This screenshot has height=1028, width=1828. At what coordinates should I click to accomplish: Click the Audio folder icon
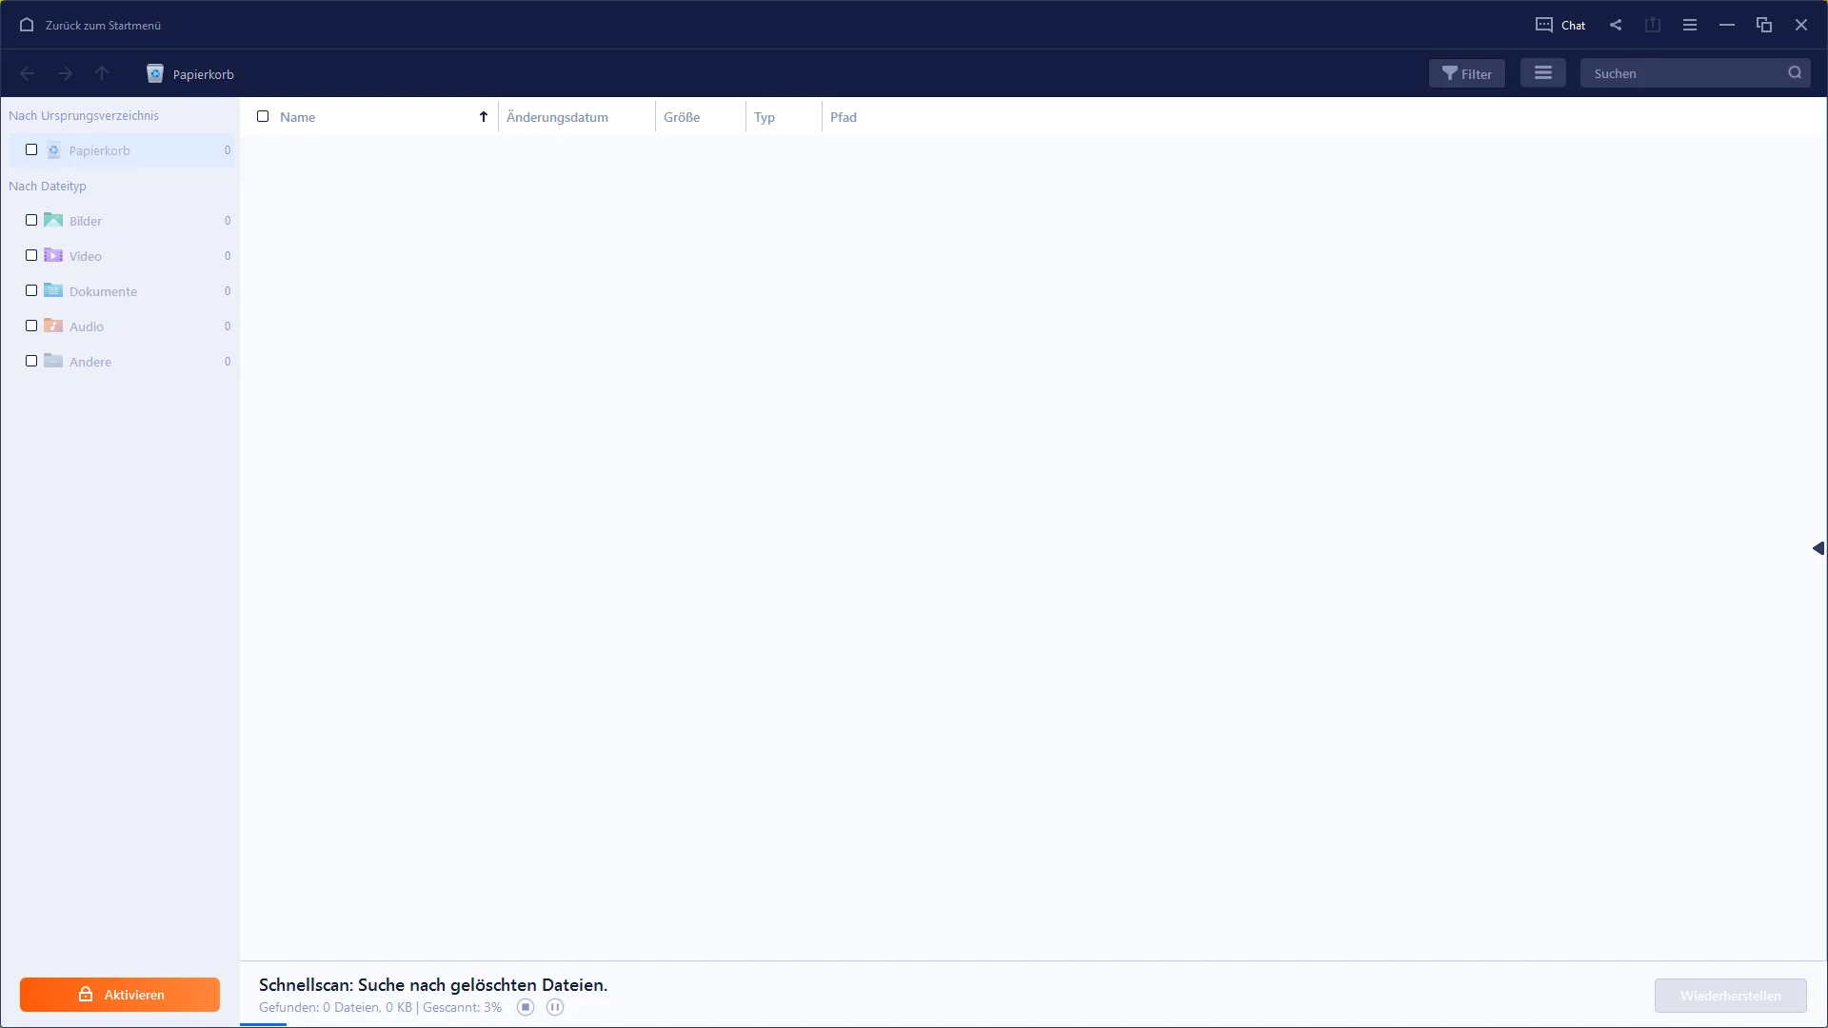[x=53, y=326]
